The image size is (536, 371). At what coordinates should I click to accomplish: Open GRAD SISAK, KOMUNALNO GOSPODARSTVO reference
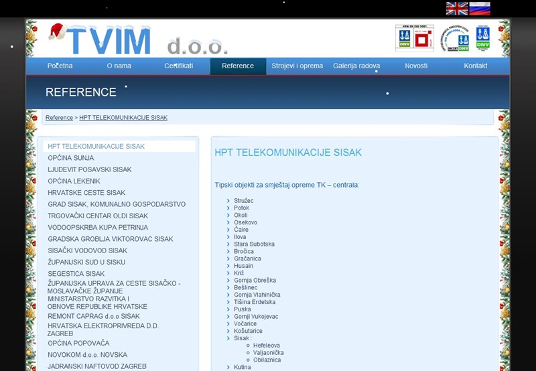[x=117, y=204]
